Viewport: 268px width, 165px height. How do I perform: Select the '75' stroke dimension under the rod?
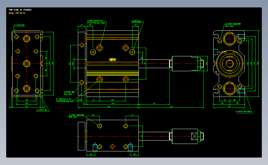pyautogui.click(x=154, y=103)
